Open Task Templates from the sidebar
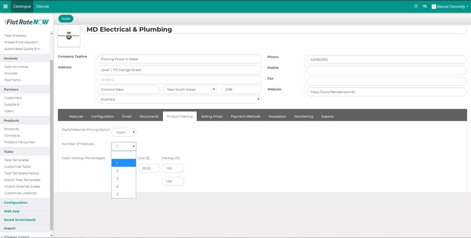The width and height of the screenshot is (471, 238). (x=16, y=160)
